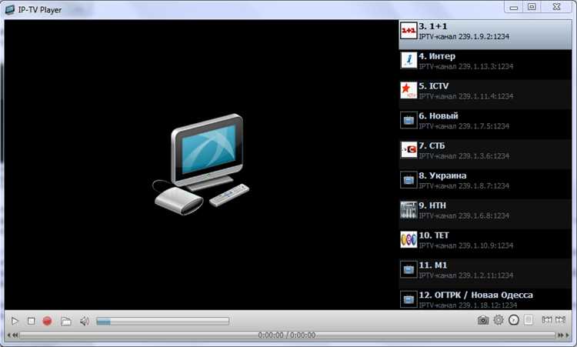Viewport: 577px width, 347px height.
Task: Click address text 239.1.3.6:1234
Action: tap(484, 156)
